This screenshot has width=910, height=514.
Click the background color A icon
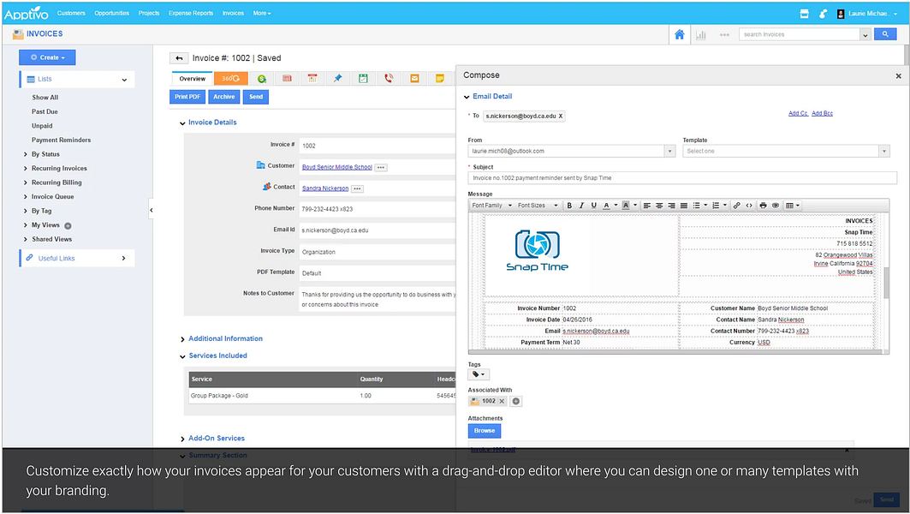[626, 206]
